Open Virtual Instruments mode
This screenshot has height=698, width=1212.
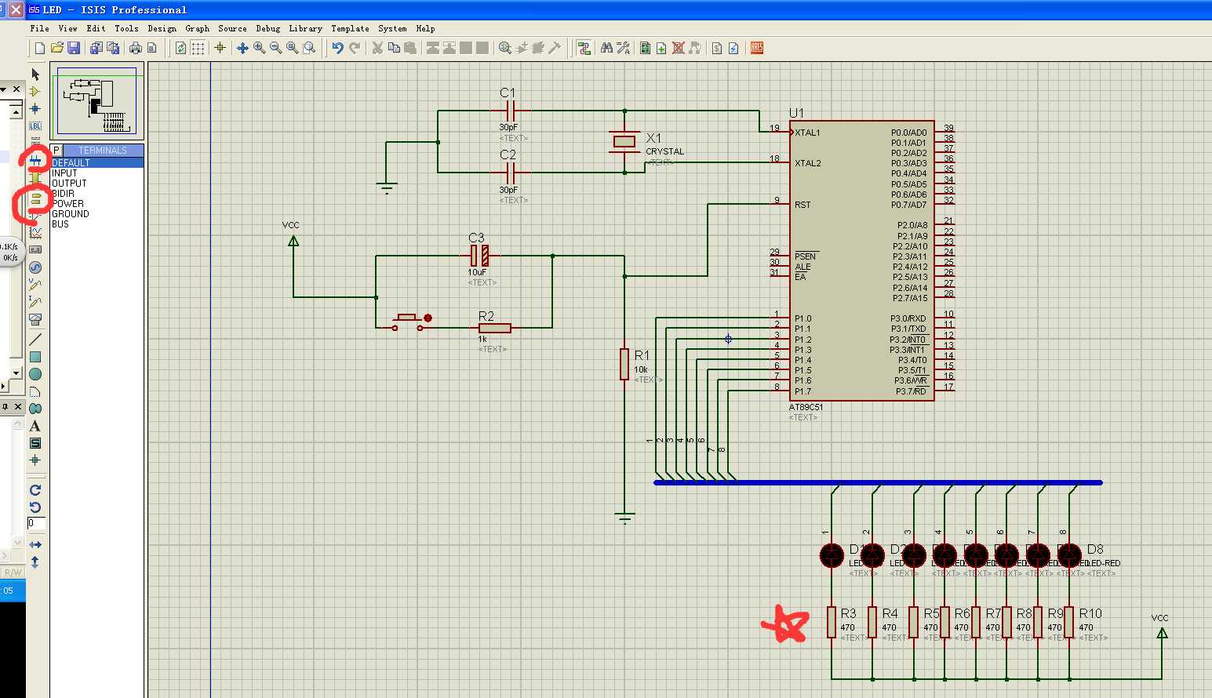coord(35,319)
